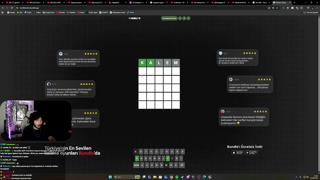The width and height of the screenshot is (320, 180).
Task: Click the Google Play download badge
Action: (x=252, y=152)
